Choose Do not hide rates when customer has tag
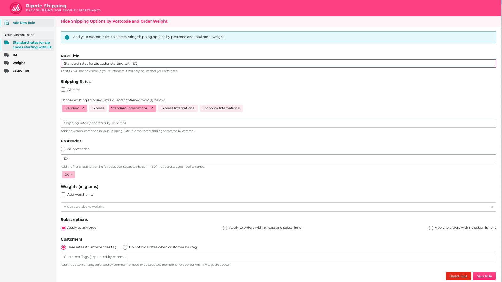 [x=125, y=248]
